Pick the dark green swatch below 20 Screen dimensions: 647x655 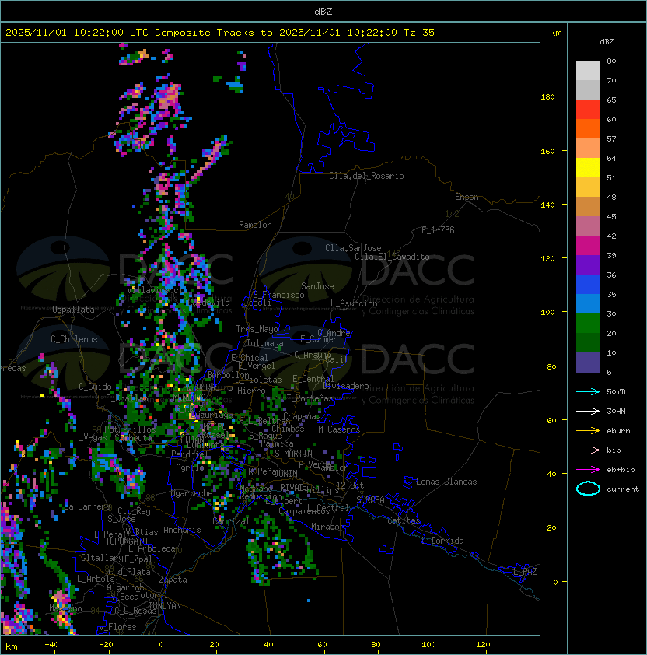[588, 342]
